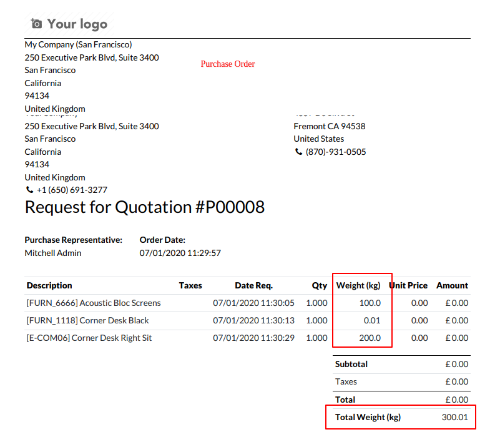Image resolution: width=495 pixels, height=437 pixels.
Task: Click date 07/01/2020 11:30:29 in E-COM06 row
Action: [x=253, y=338]
